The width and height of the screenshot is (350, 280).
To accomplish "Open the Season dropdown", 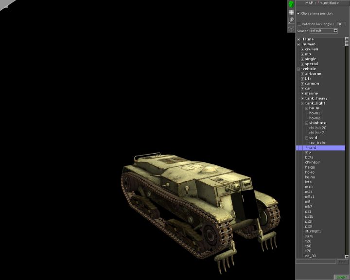I will pyautogui.click(x=335, y=31).
